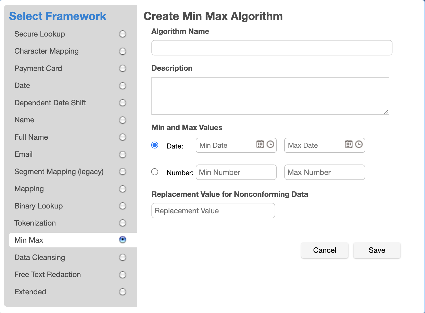Select the Date radio button

pyautogui.click(x=155, y=145)
